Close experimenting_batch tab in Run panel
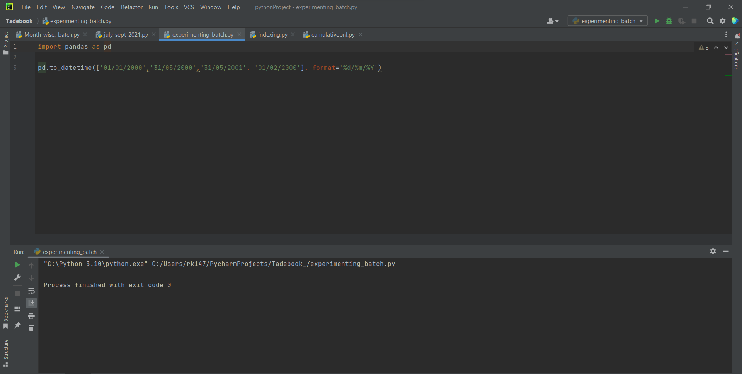The image size is (742, 374). click(x=102, y=252)
